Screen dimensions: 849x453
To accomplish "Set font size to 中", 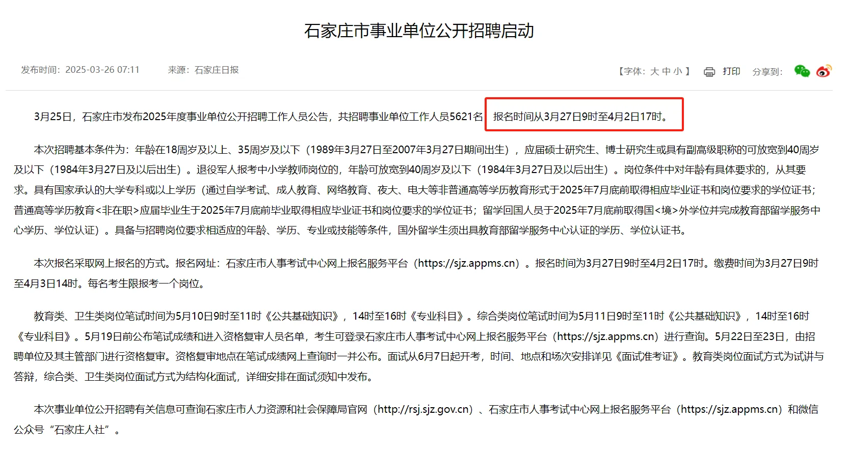I will tap(666, 71).
